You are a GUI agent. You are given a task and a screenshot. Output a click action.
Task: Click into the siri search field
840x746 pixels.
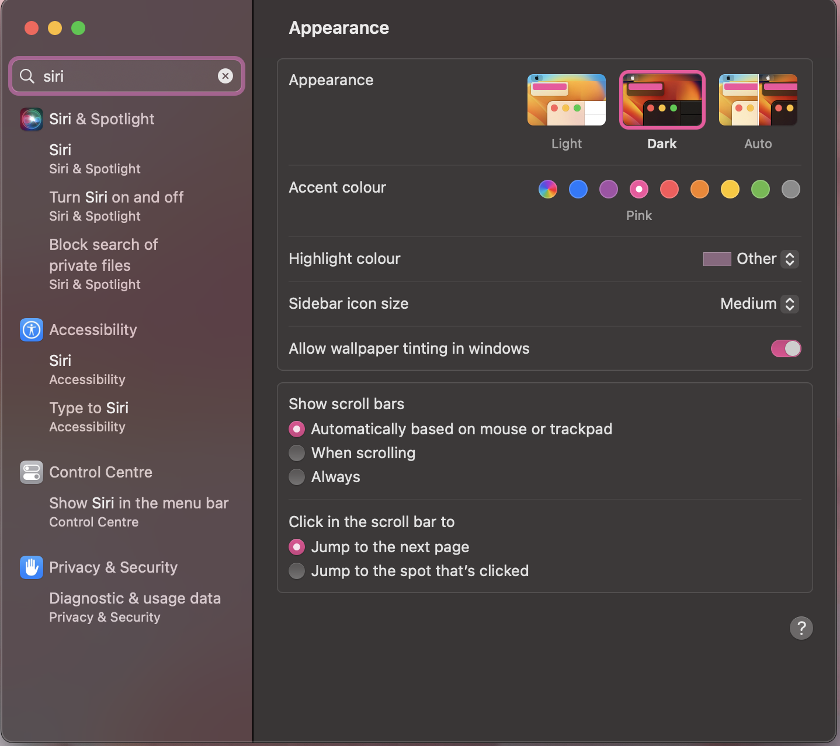(x=127, y=76)
